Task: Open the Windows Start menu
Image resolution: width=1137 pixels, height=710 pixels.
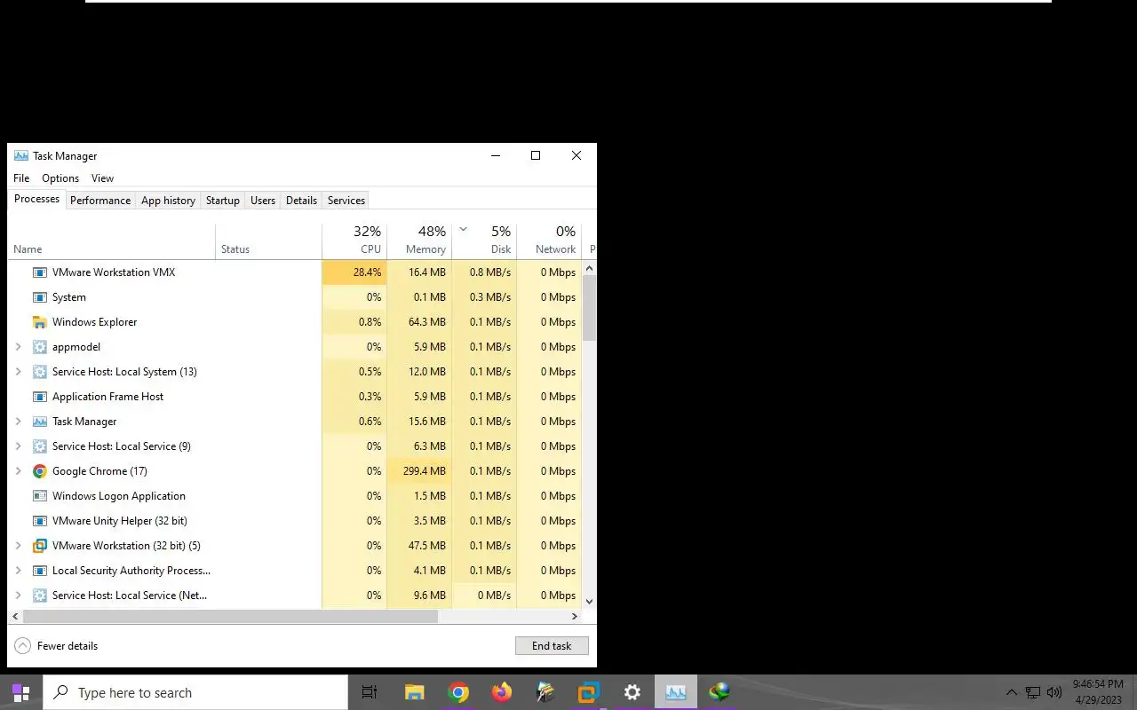Action: [21, 692]
